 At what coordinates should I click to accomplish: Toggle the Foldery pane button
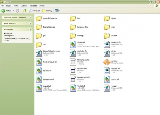coord(47,11)
